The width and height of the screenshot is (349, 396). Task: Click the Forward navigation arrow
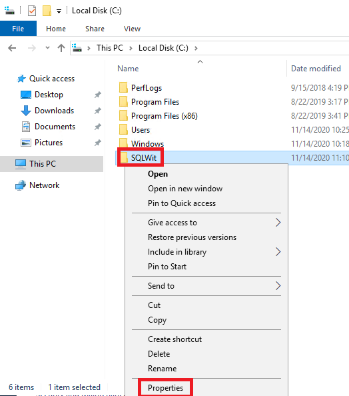tap(32, 48)
